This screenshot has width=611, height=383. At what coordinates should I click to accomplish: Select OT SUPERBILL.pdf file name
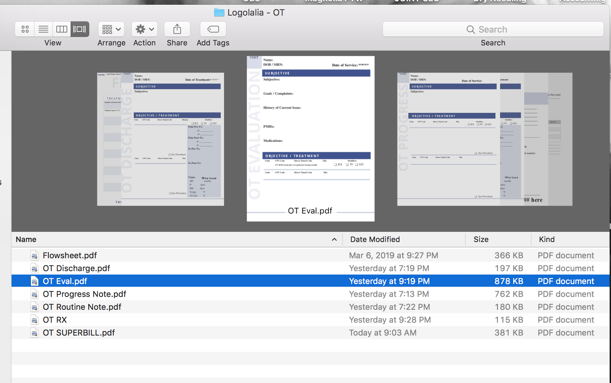(79, 332)
